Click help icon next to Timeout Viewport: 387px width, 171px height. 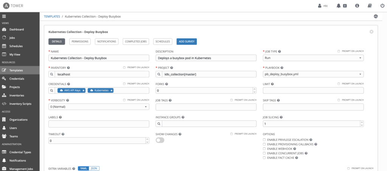pyautogui.click(x=63, y=134)
